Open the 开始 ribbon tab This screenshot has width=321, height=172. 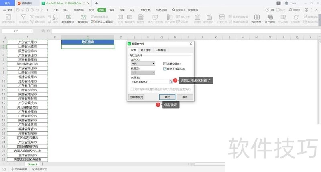[56, 10]
